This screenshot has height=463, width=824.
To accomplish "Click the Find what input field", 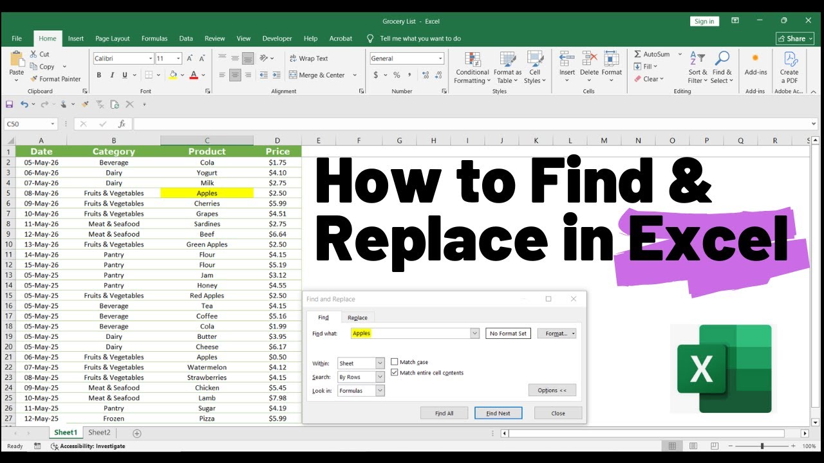I will tap(410, 333).
